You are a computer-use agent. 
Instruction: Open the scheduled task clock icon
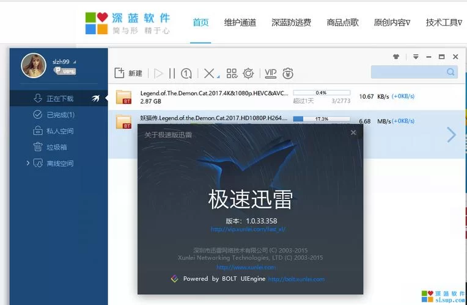click(x=186, y=73)
